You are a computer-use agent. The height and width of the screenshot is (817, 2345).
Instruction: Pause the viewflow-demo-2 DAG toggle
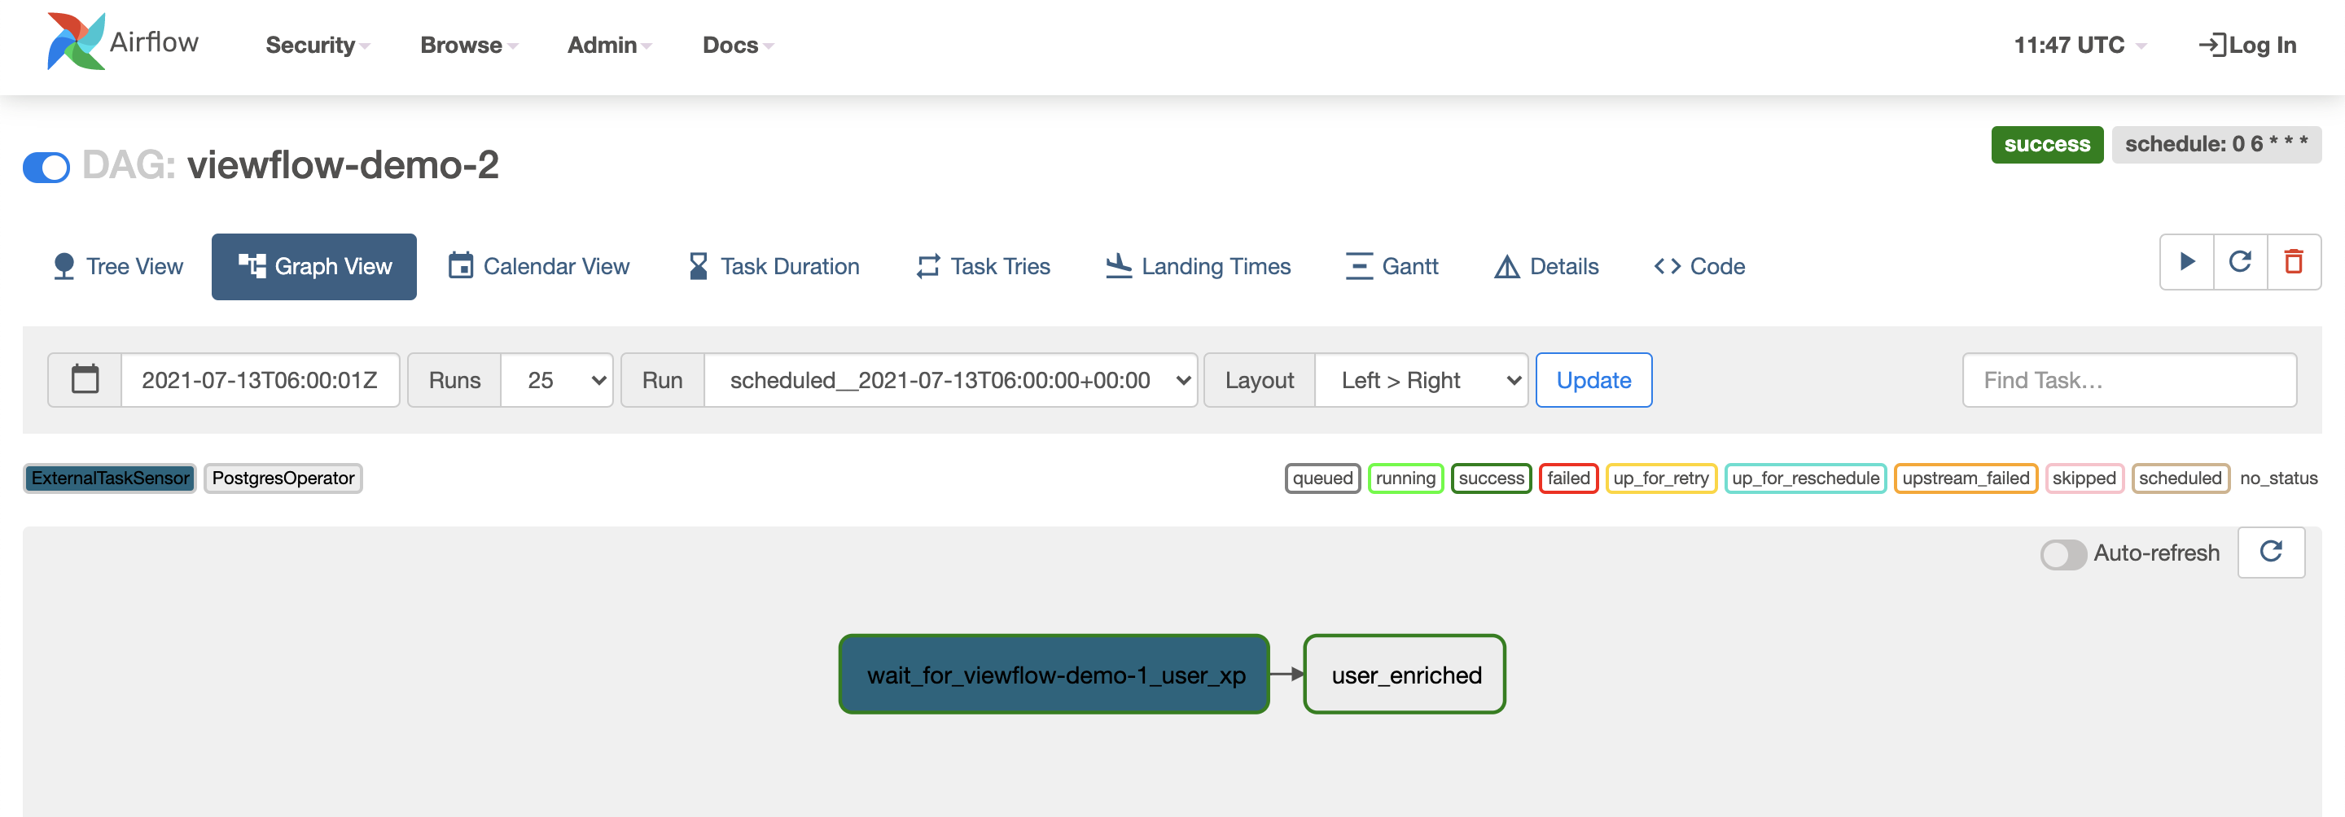46,168
